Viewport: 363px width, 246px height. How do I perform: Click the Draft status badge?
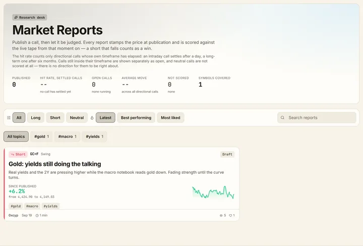(227, 154)
